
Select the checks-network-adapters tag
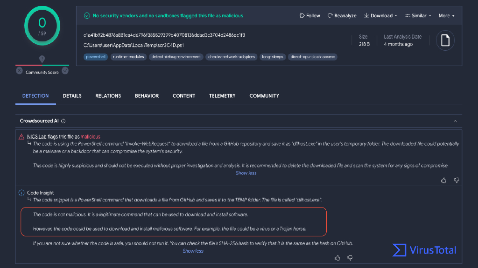coord(232,57)
